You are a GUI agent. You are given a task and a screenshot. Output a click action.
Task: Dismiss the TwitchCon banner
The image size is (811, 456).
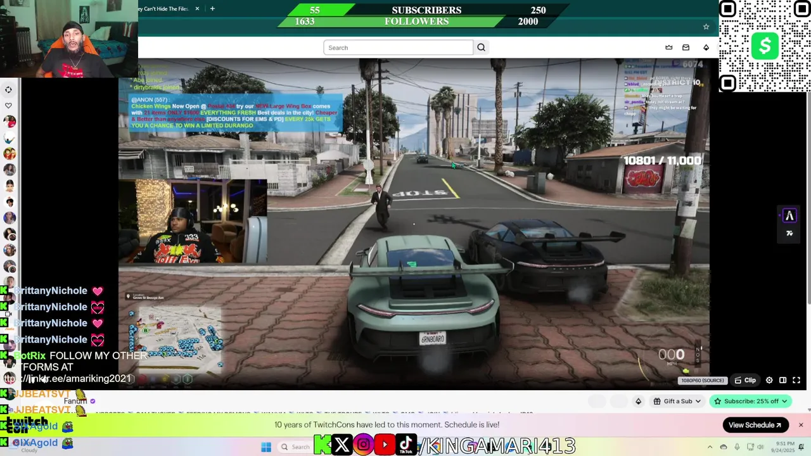point(800,425)
